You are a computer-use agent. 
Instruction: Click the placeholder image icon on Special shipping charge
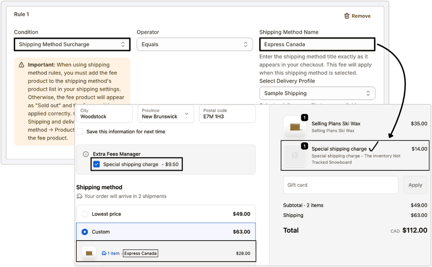coord(295,155)
